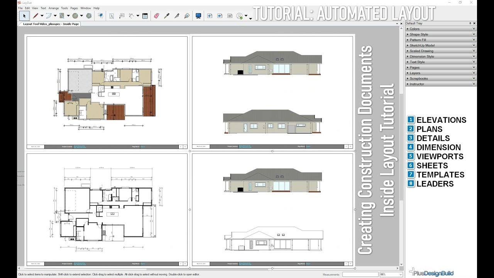Image resolution: width=494 pixels, height=278 pixels.
Task: Expand the Scrapbooks panel
Action: (441, 78)
